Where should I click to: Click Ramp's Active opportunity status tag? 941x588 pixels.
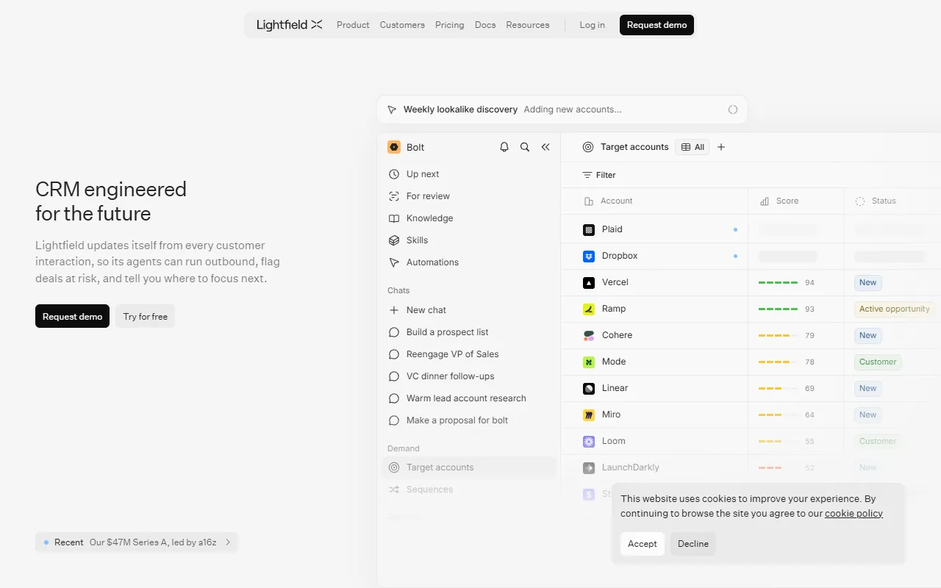tap(895, 309)
